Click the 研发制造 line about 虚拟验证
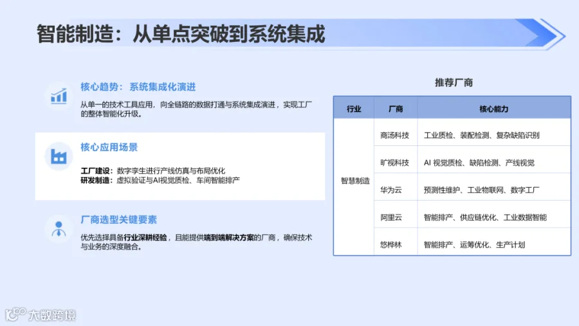This screenshot has height=326, width=579. 160,180
